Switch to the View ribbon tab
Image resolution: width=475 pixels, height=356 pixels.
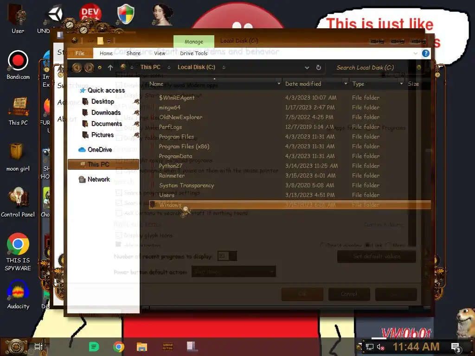[160, 53]
